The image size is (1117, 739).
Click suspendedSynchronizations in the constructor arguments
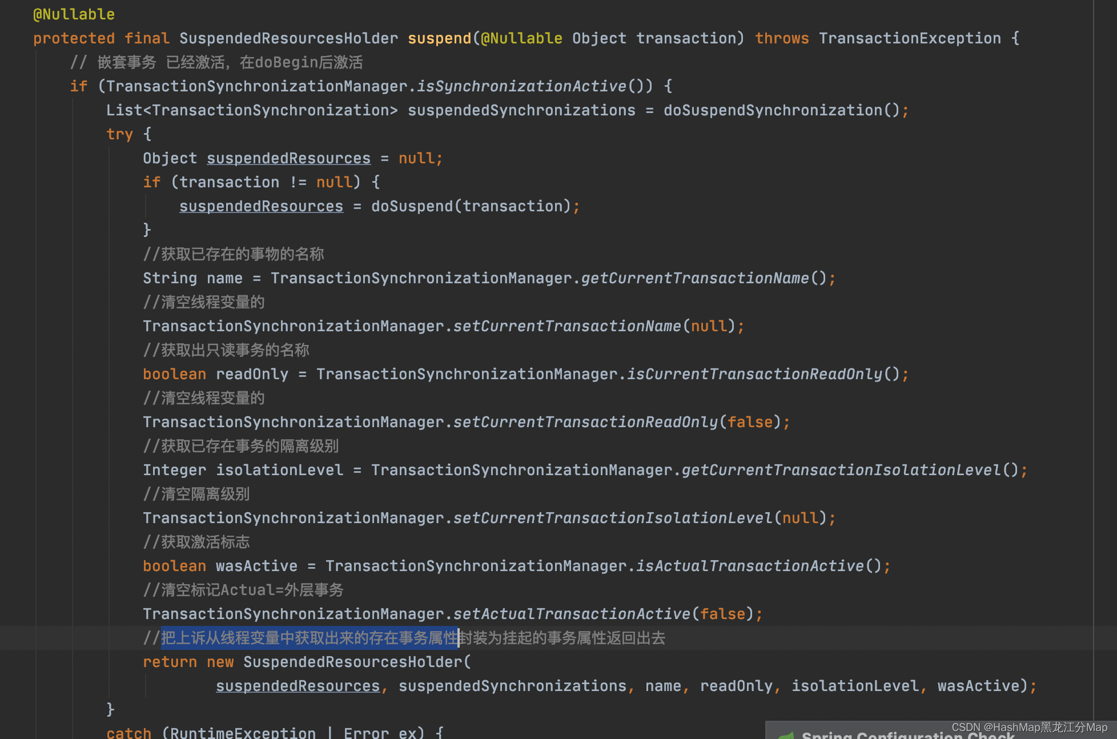[512, 686]
